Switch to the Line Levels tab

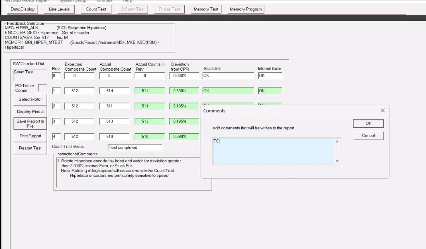point(59,9)
